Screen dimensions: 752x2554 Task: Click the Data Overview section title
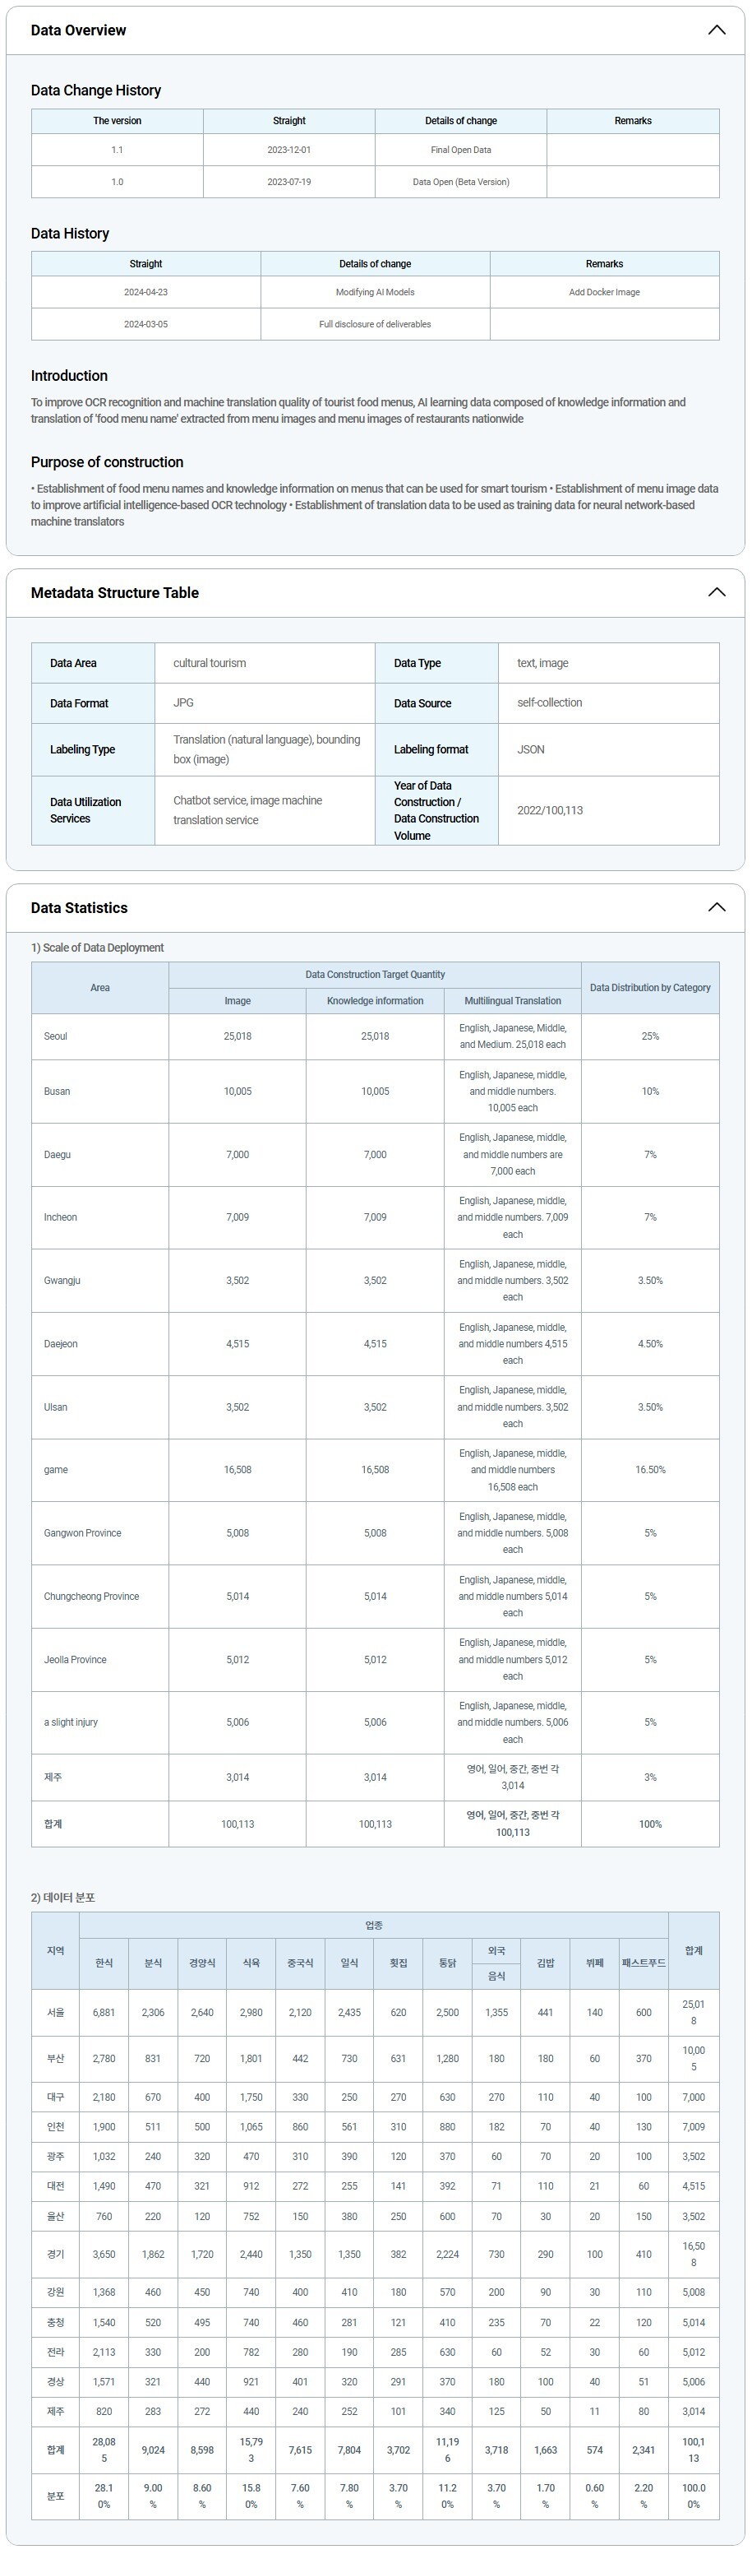pyautogui.click(x=78, y=30)
